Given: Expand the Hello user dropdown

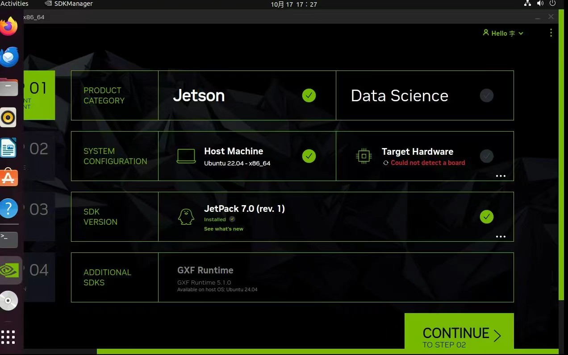Looking at the screenshot, I should (503, 33).
